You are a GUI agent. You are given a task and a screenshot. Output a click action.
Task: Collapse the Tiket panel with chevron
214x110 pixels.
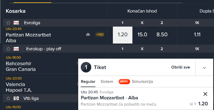click(x=204, y=68)
